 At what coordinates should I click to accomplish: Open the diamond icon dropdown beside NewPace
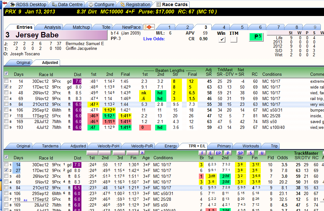(x=149, y=27)
